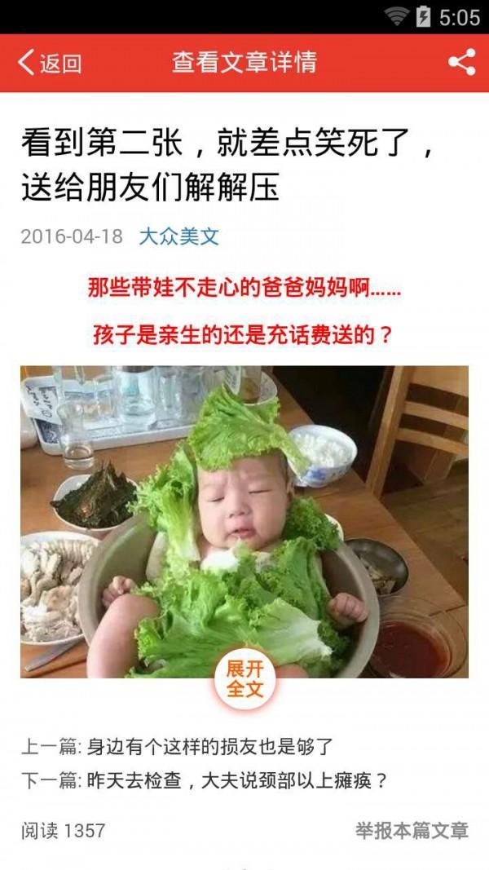Tap the 下一篇 label
489x870 pixels.
click(51, 781)
